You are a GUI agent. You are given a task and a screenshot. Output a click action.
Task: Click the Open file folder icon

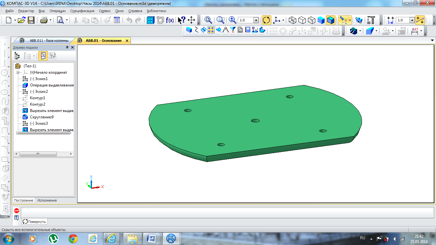21,20
